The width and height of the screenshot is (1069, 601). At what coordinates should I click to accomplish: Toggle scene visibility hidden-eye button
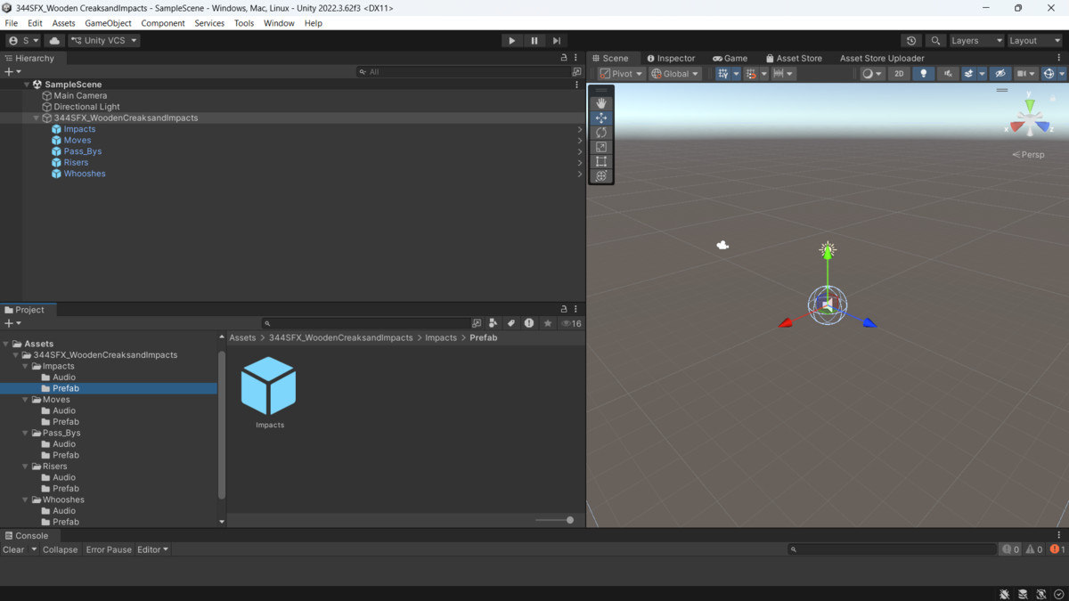pos(1000,74)
